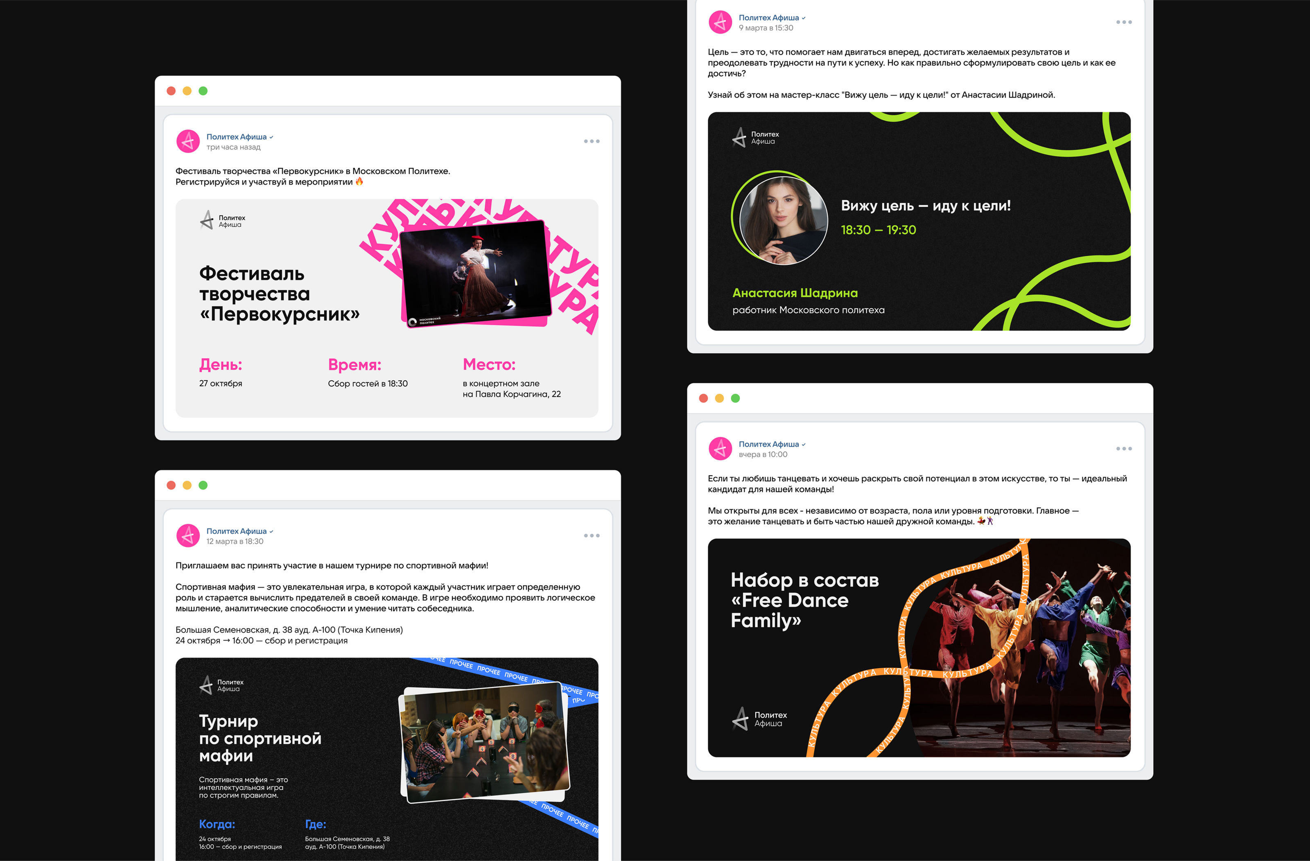Click pink avatar on the Free Dance post

click(720, 449)
